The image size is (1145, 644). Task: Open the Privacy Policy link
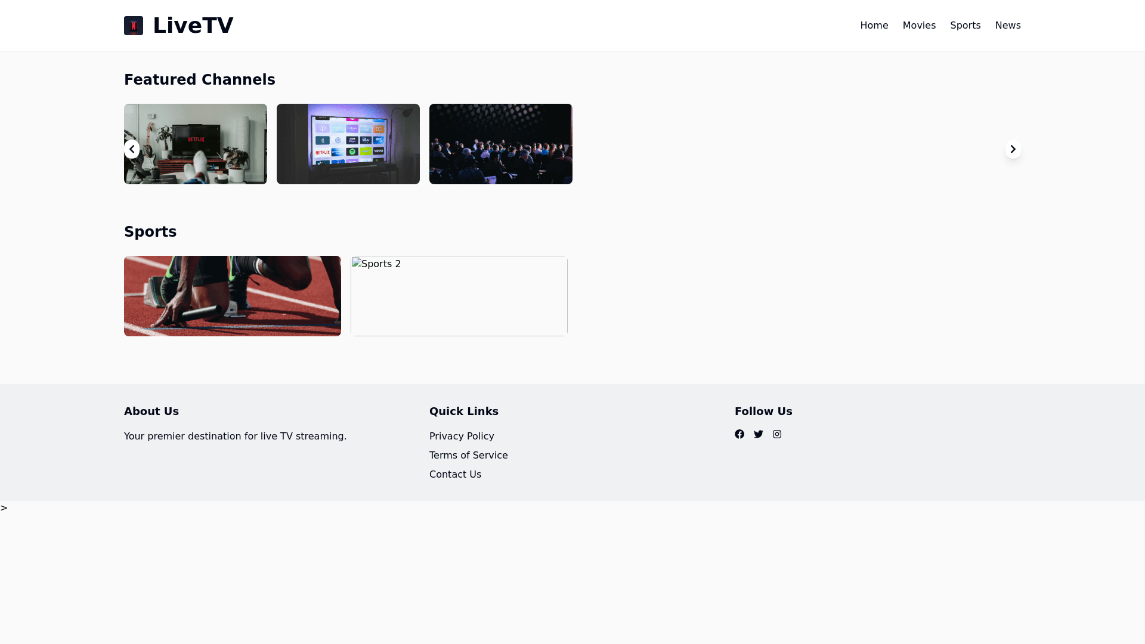click(462, 436)
